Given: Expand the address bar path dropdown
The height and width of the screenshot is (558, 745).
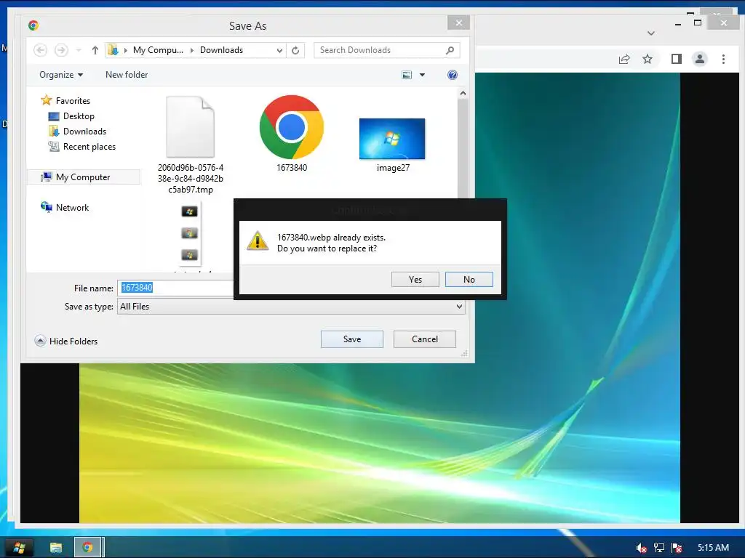Looking at the screenshot, I should 279,50.
